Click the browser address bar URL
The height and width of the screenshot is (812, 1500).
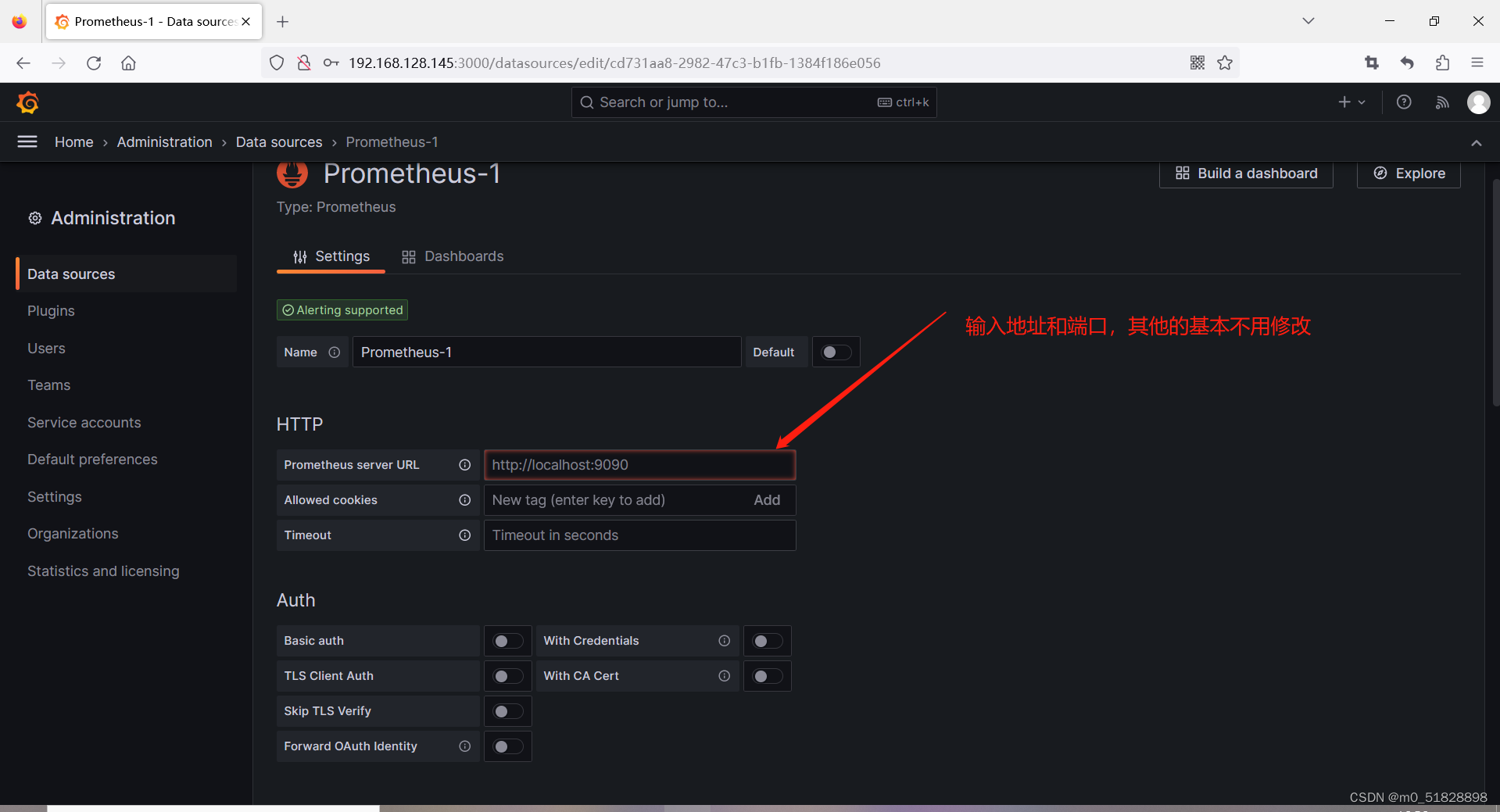pos(614,63)
